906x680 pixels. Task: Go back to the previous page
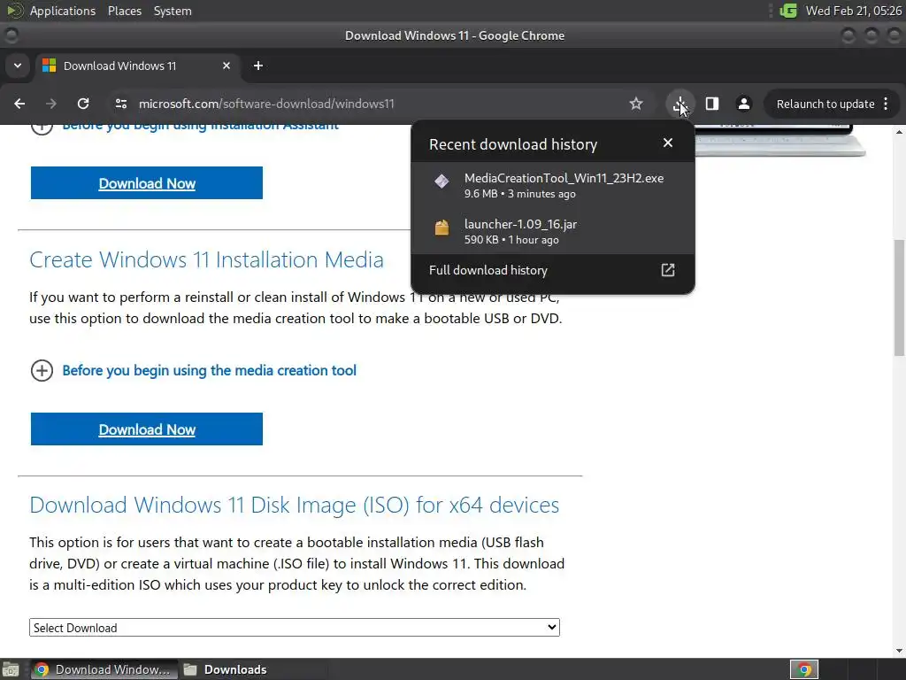[x=19, y=104]
